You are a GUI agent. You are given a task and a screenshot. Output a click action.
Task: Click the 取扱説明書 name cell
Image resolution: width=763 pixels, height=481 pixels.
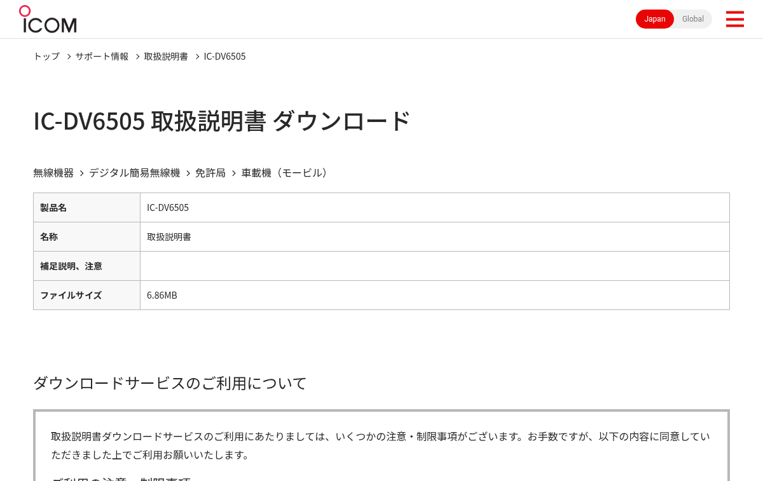435,237
